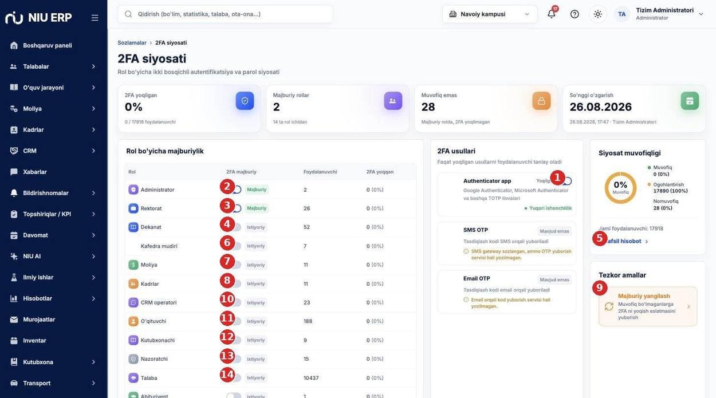Screen dimensions: 716x398
Task: Click the lock icon in Muvofiq emas card
Action: click(x=541, y=101)
